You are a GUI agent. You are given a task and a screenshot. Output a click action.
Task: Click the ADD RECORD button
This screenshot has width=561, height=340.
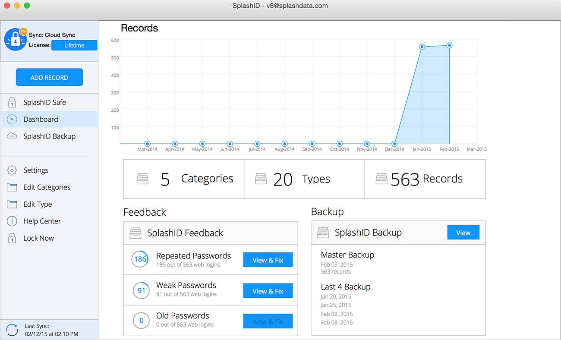[49, 78]
